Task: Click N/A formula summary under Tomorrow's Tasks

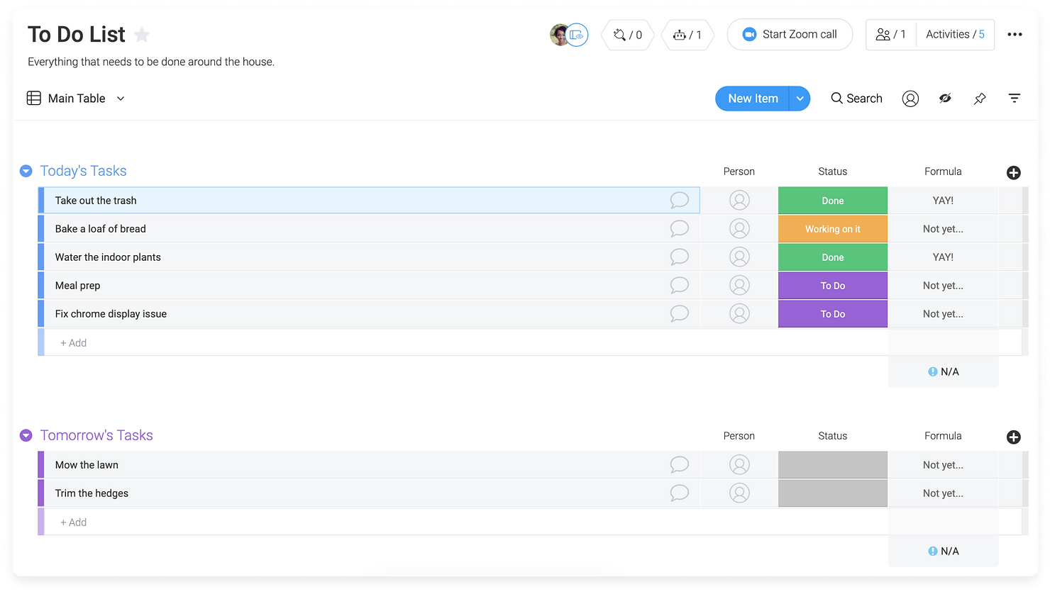Action: point(944,551)
